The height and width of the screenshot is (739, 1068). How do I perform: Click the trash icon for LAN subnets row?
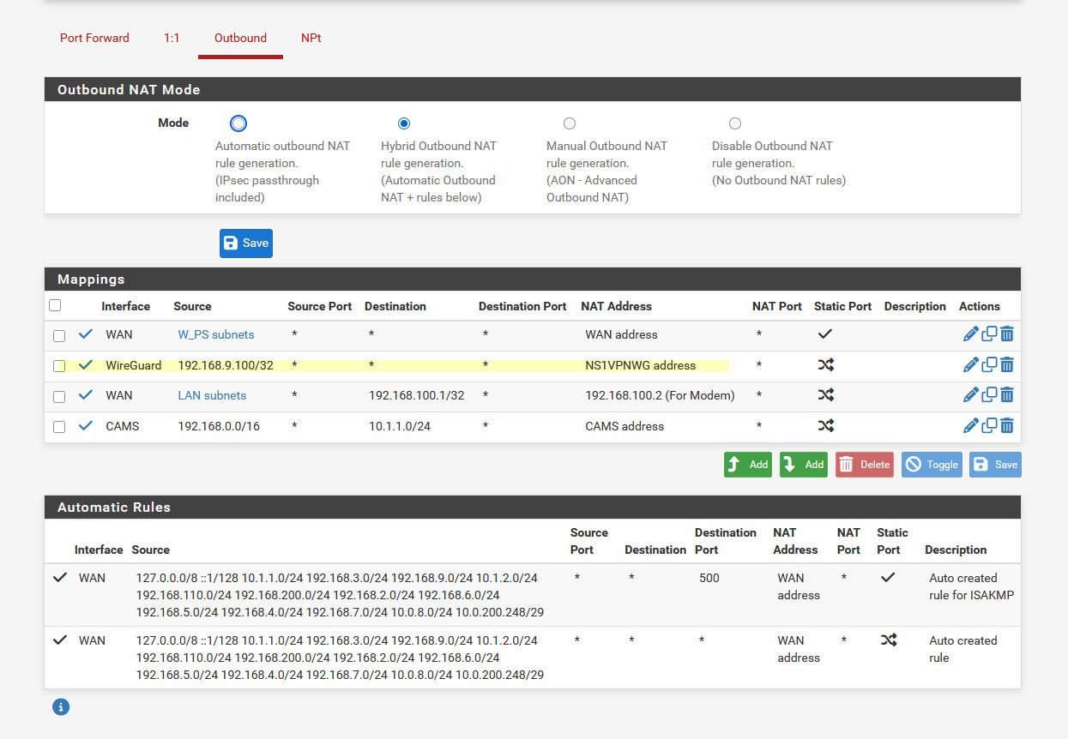pos(1007,395)
